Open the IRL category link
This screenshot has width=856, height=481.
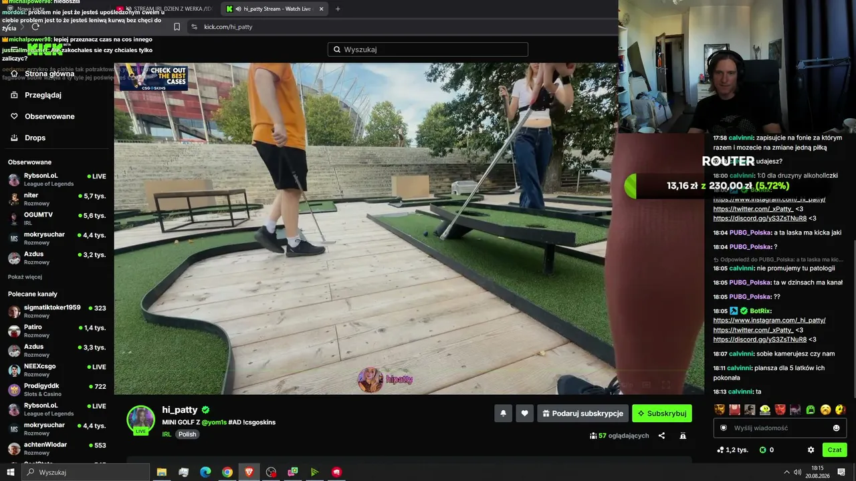pos(167,434)
